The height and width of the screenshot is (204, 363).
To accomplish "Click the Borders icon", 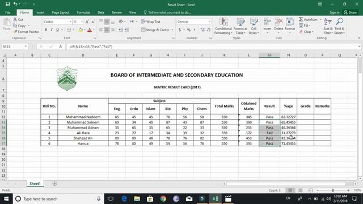I will 69,30.
